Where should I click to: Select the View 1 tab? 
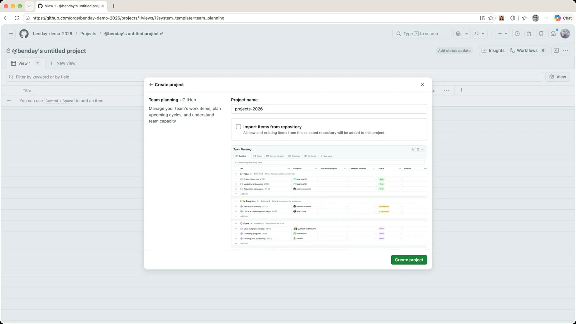[x=21, y=63]
